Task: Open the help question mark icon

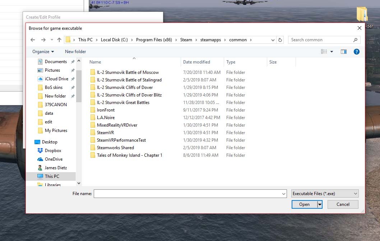Action: pos(356,52)
